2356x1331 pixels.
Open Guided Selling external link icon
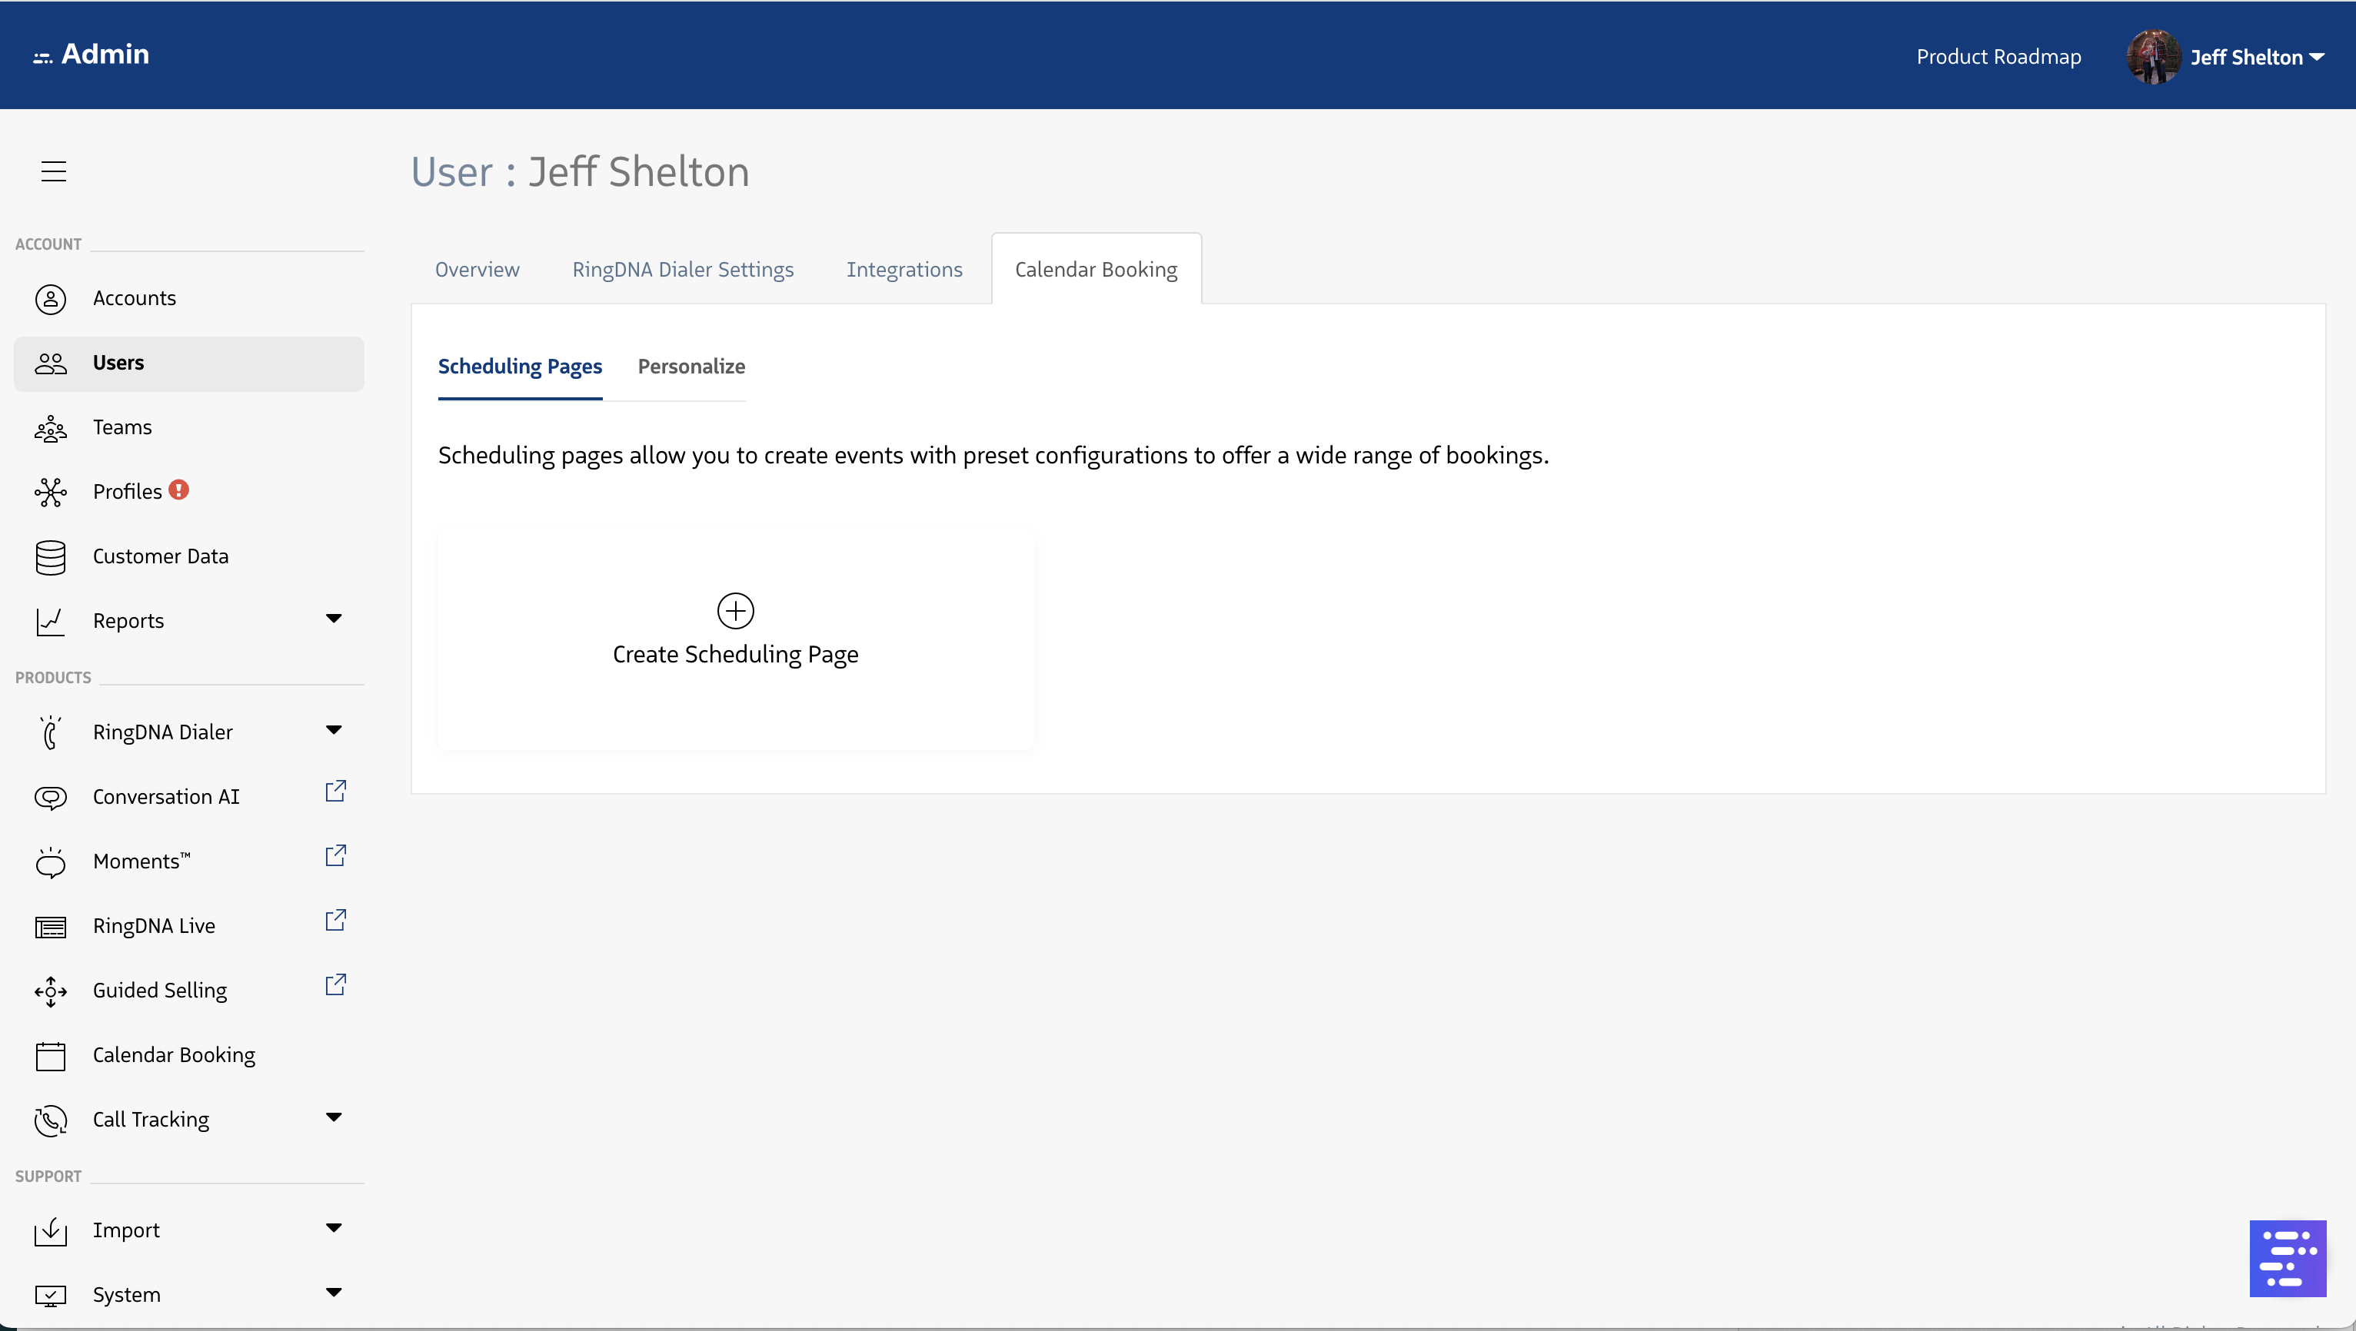click(336, 984)
